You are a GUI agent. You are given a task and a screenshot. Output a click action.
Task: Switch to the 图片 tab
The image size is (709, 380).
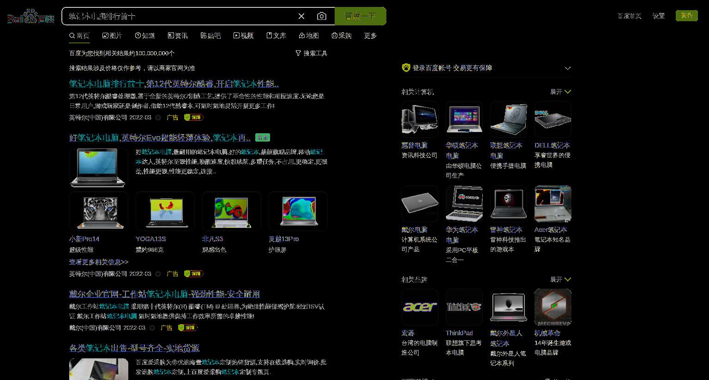pyautogui.click(x=112, y=36)
